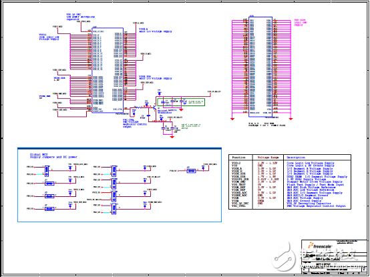This screenshot has width=370, height=277.
Task: Click the Function column header in the table
Action: point(238,158)
